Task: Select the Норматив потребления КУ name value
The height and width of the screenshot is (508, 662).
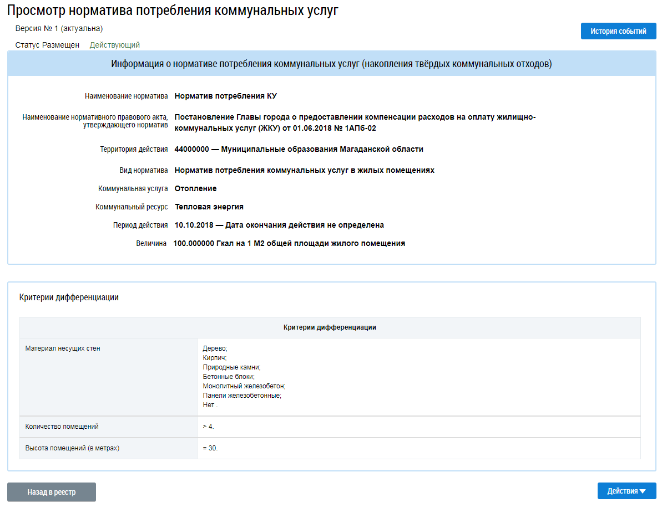Action: point(225,96)
